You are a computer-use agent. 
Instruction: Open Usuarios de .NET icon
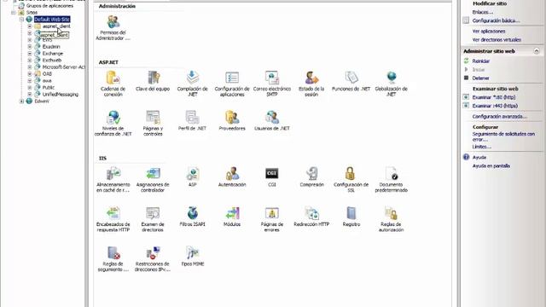point(272,118)
